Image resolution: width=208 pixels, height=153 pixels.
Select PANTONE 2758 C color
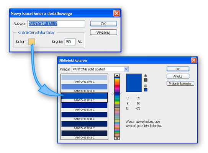(x=84, y=125)
